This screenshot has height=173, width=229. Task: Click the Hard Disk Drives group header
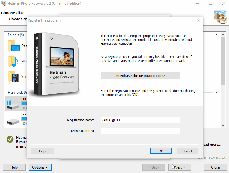[17, 92]
